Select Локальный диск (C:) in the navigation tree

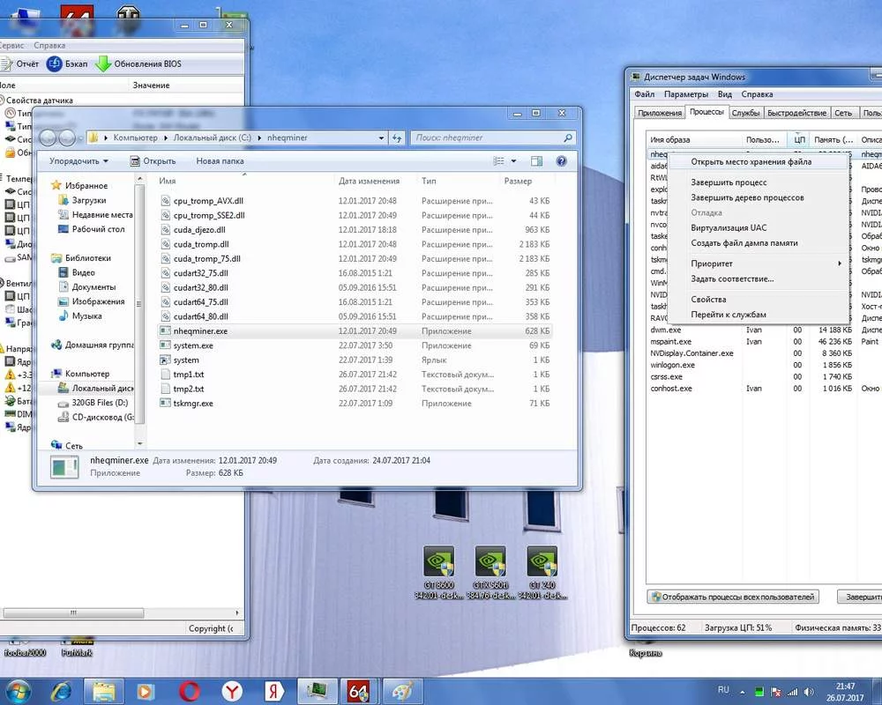click(101, 389)
